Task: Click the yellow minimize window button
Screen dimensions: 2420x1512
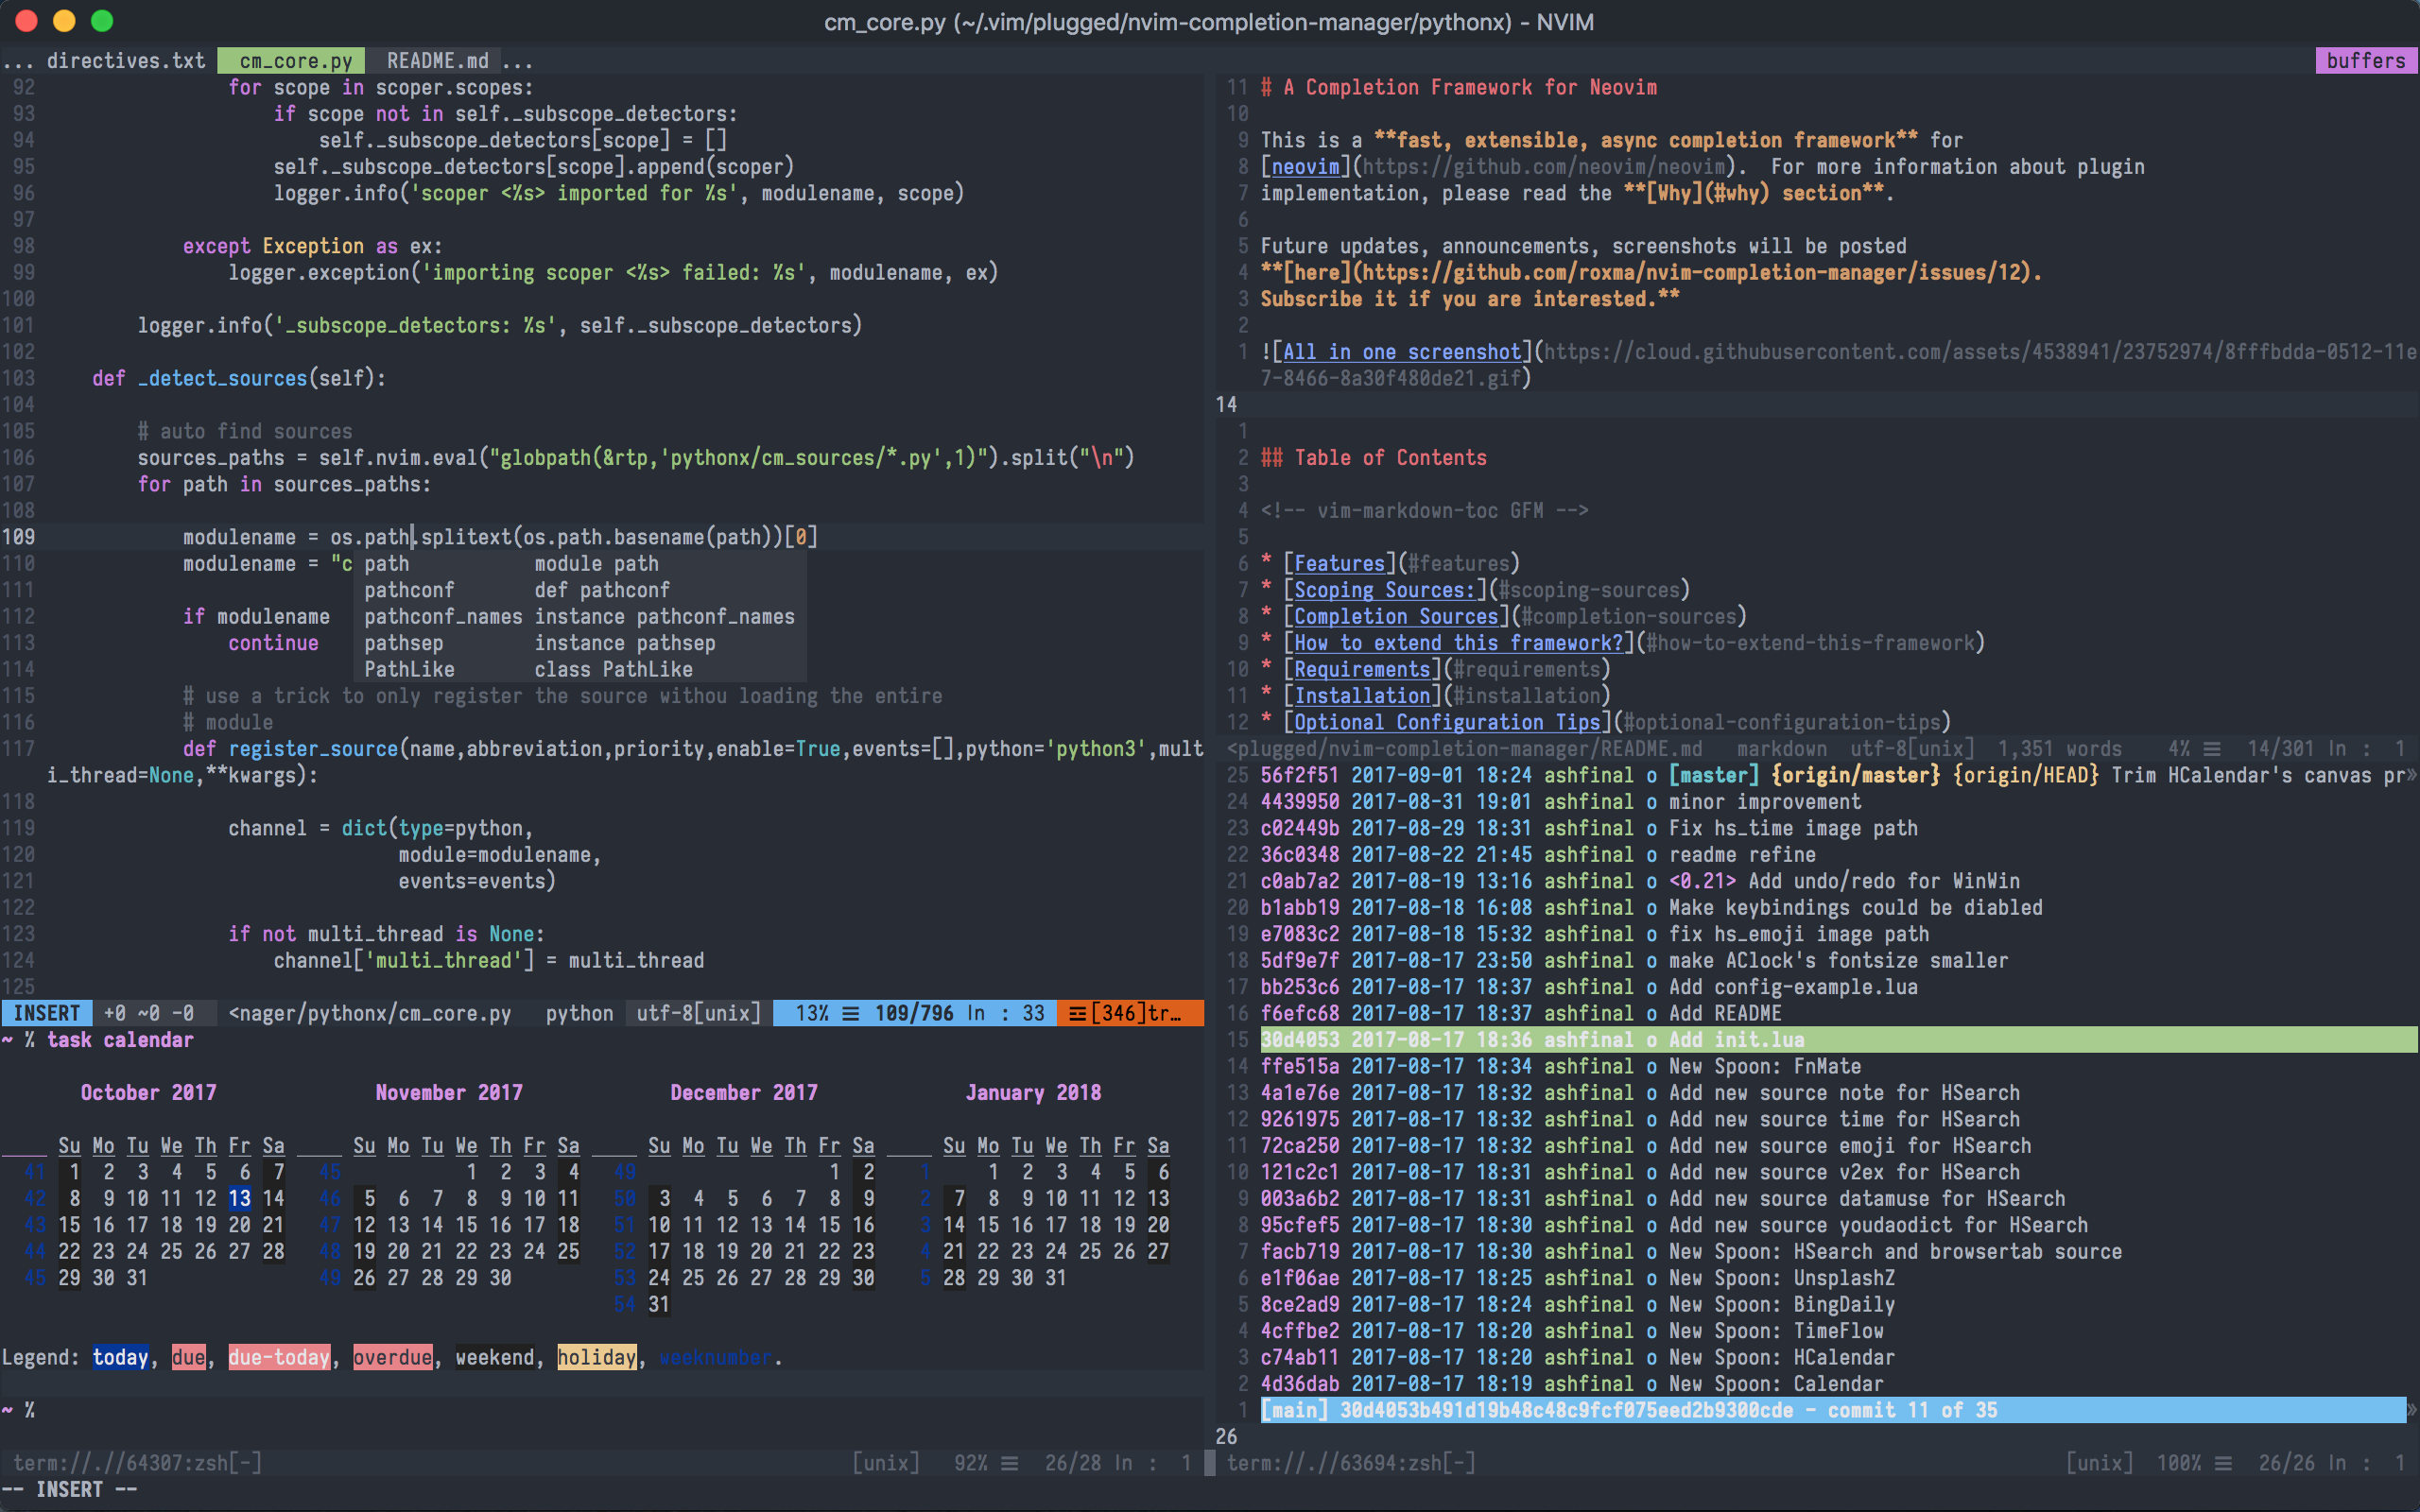Action: click(x=64, y=21)
